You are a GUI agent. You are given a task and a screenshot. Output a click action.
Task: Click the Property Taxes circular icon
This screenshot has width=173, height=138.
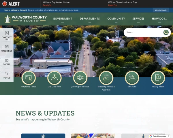[29, 78]
